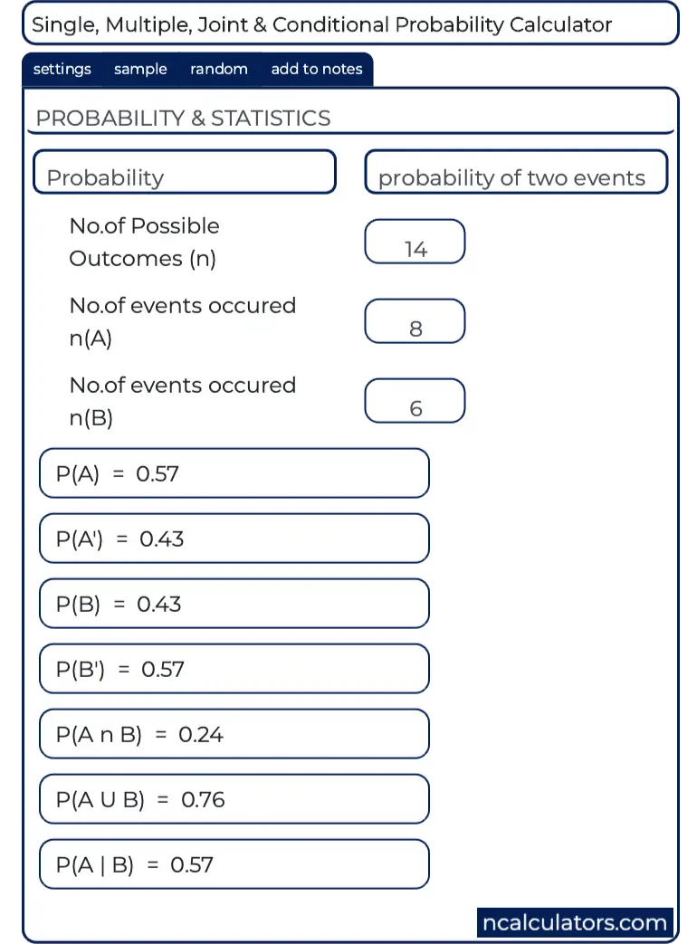
Task: Click the P(A) = 0.57 result box
Action: (234, 472)
